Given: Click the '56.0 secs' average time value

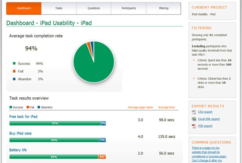Looking at the screenshot, I should (x=167, y=153).
